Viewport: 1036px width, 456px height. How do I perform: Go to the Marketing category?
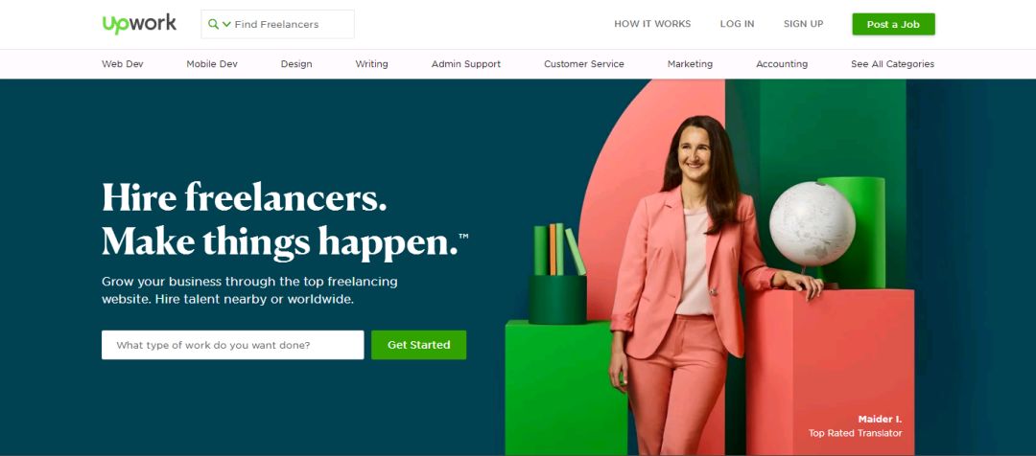(x=690, y=64)
